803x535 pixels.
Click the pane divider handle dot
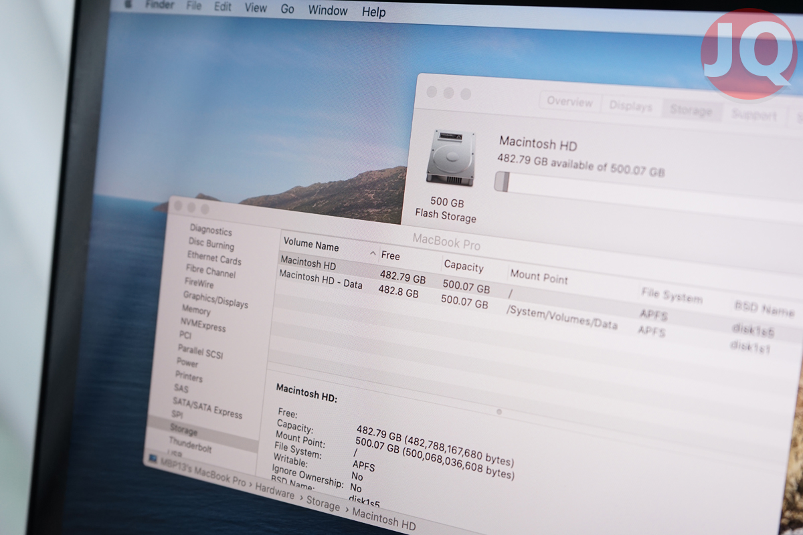click(x=499, y=412)
